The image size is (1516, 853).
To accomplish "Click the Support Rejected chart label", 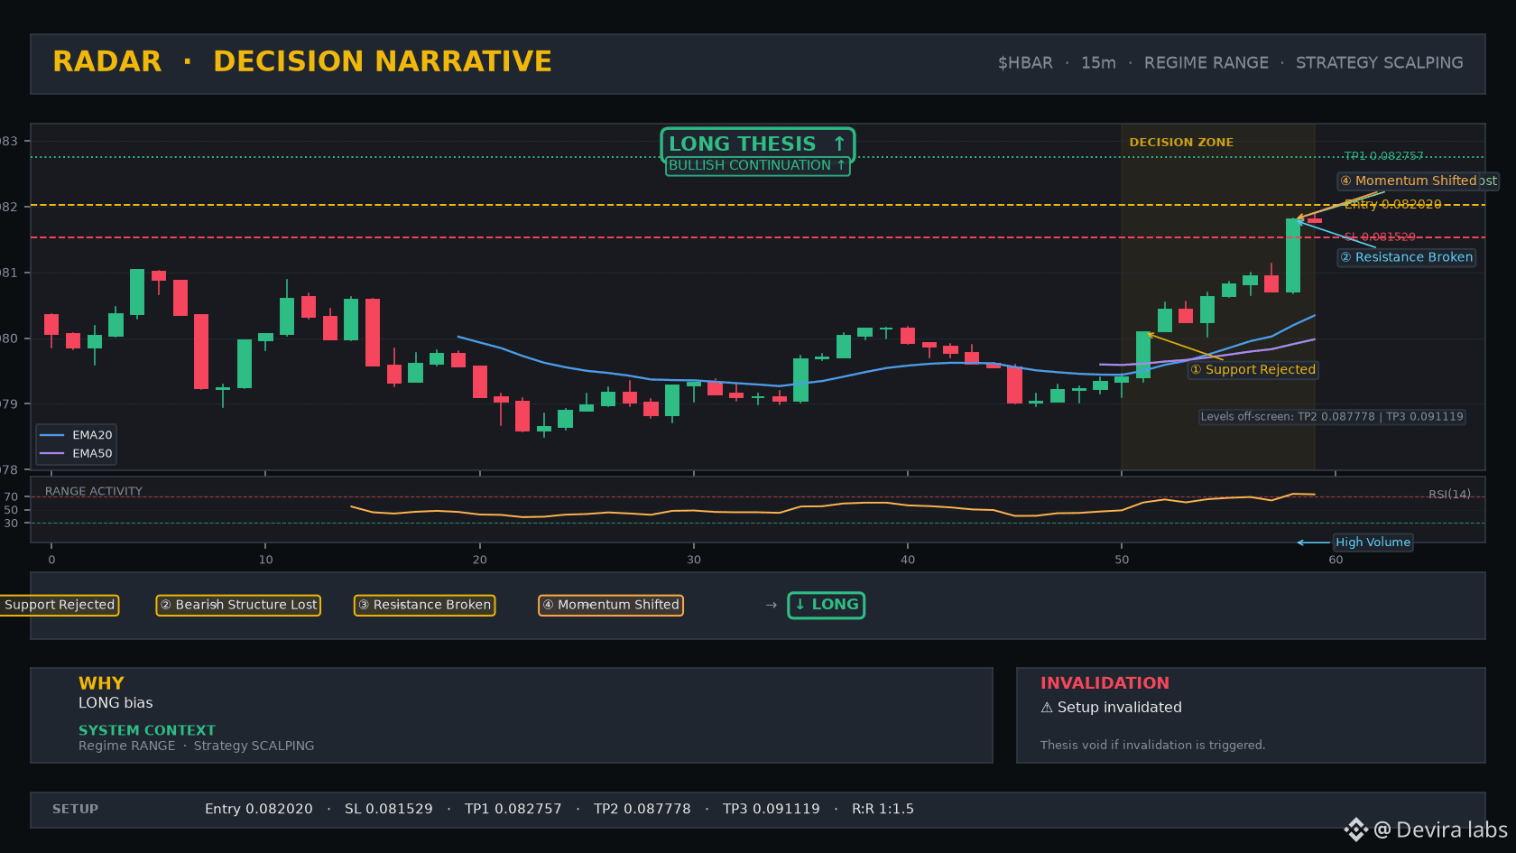I will coord(1253,369).
